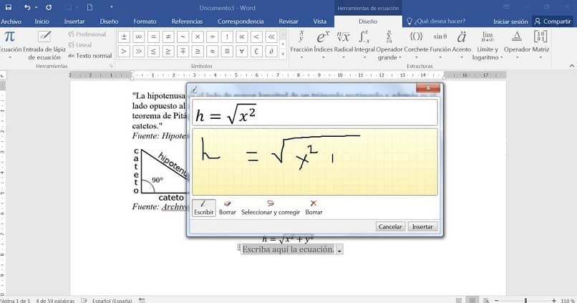The height and width of the screenshot is (303, 577).
Task: Open the Operador grande dropdown
Action: pyautogui.click(x=389, y=45)
